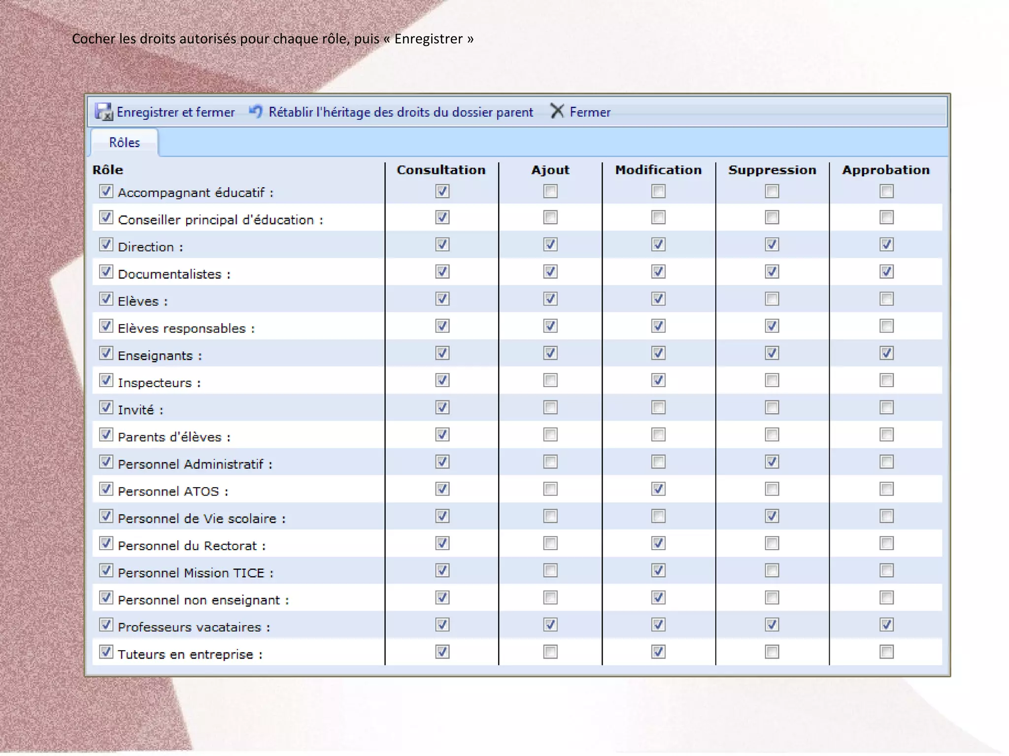
Task: Uncheck Approbation for Professeurs vacataires
Action: pos(886,625)
